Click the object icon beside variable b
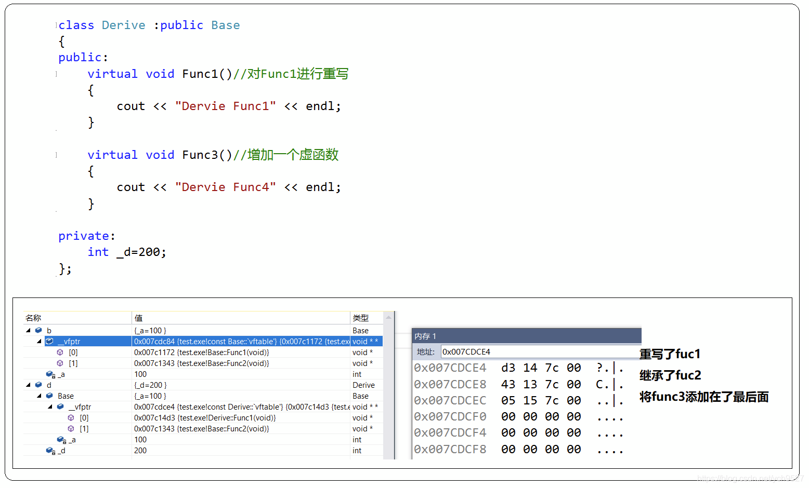 [x=38, y=330]
